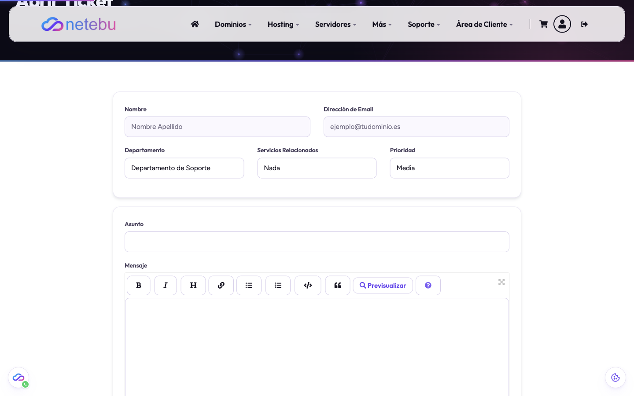634x396 pixels.
Task: Insert a hyperlink in the message
Action: [221, 286]
